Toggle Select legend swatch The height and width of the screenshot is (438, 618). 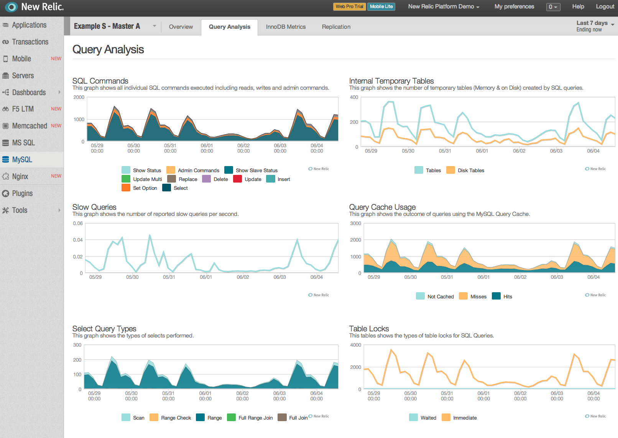point(166,188)
